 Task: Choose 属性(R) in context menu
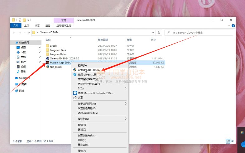82,151
